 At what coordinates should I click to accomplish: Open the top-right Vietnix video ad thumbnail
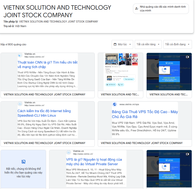169,72
